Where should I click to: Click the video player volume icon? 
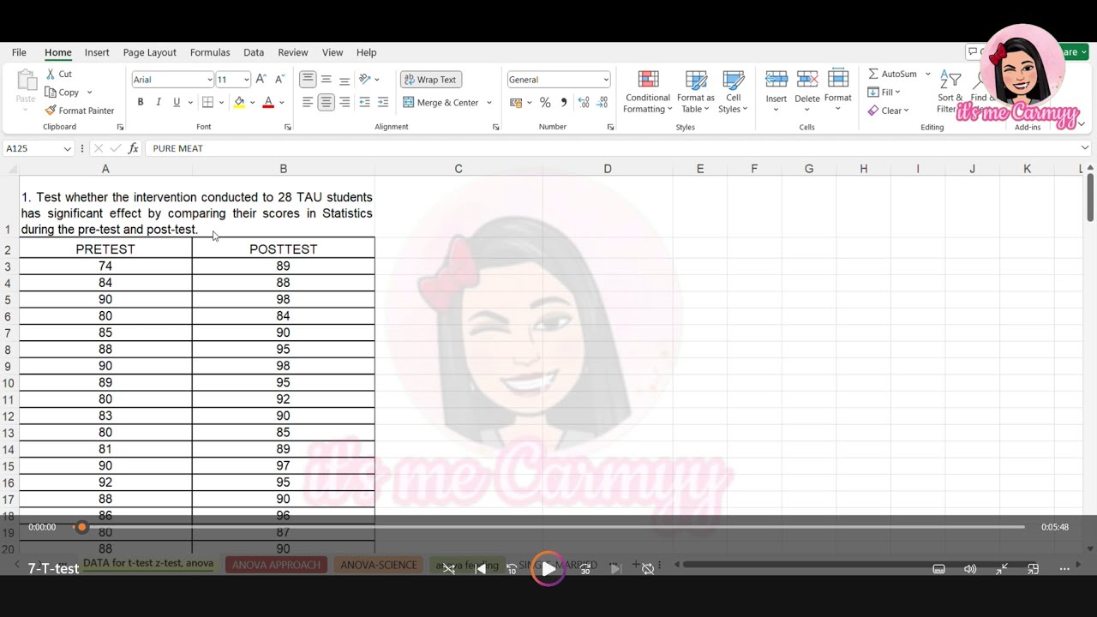[970, 569]
